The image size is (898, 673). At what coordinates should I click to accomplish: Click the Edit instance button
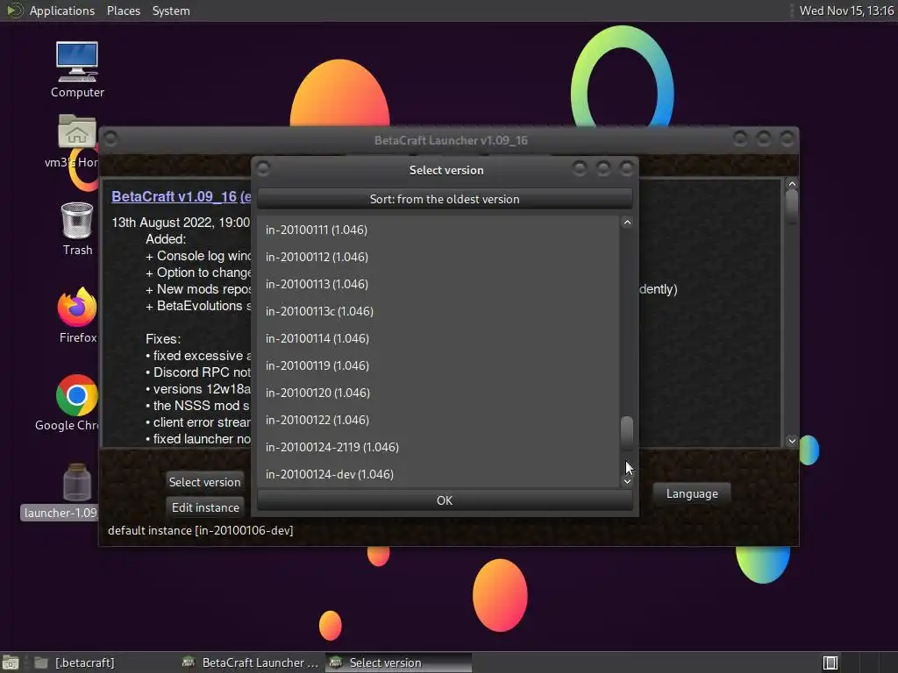205,507
